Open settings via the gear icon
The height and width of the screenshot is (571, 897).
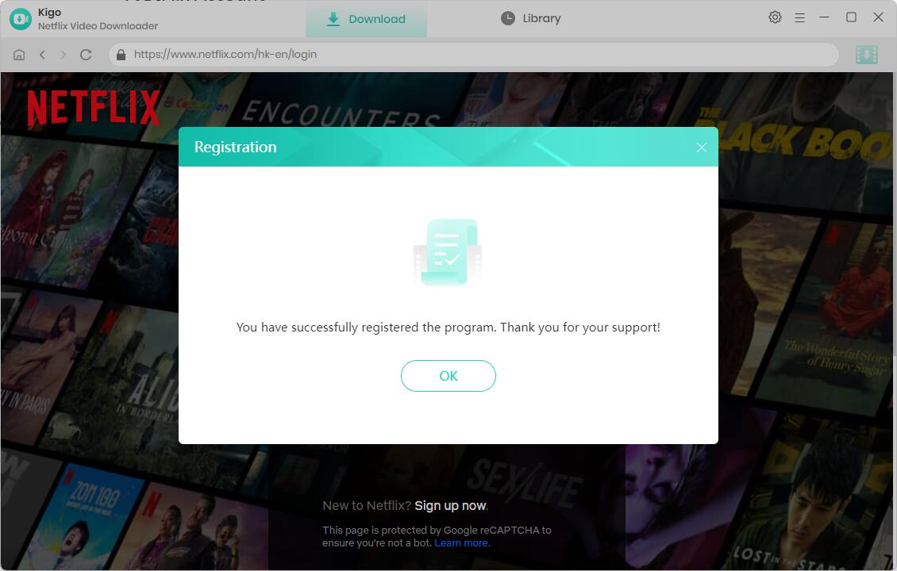click(x=775, y=17)
